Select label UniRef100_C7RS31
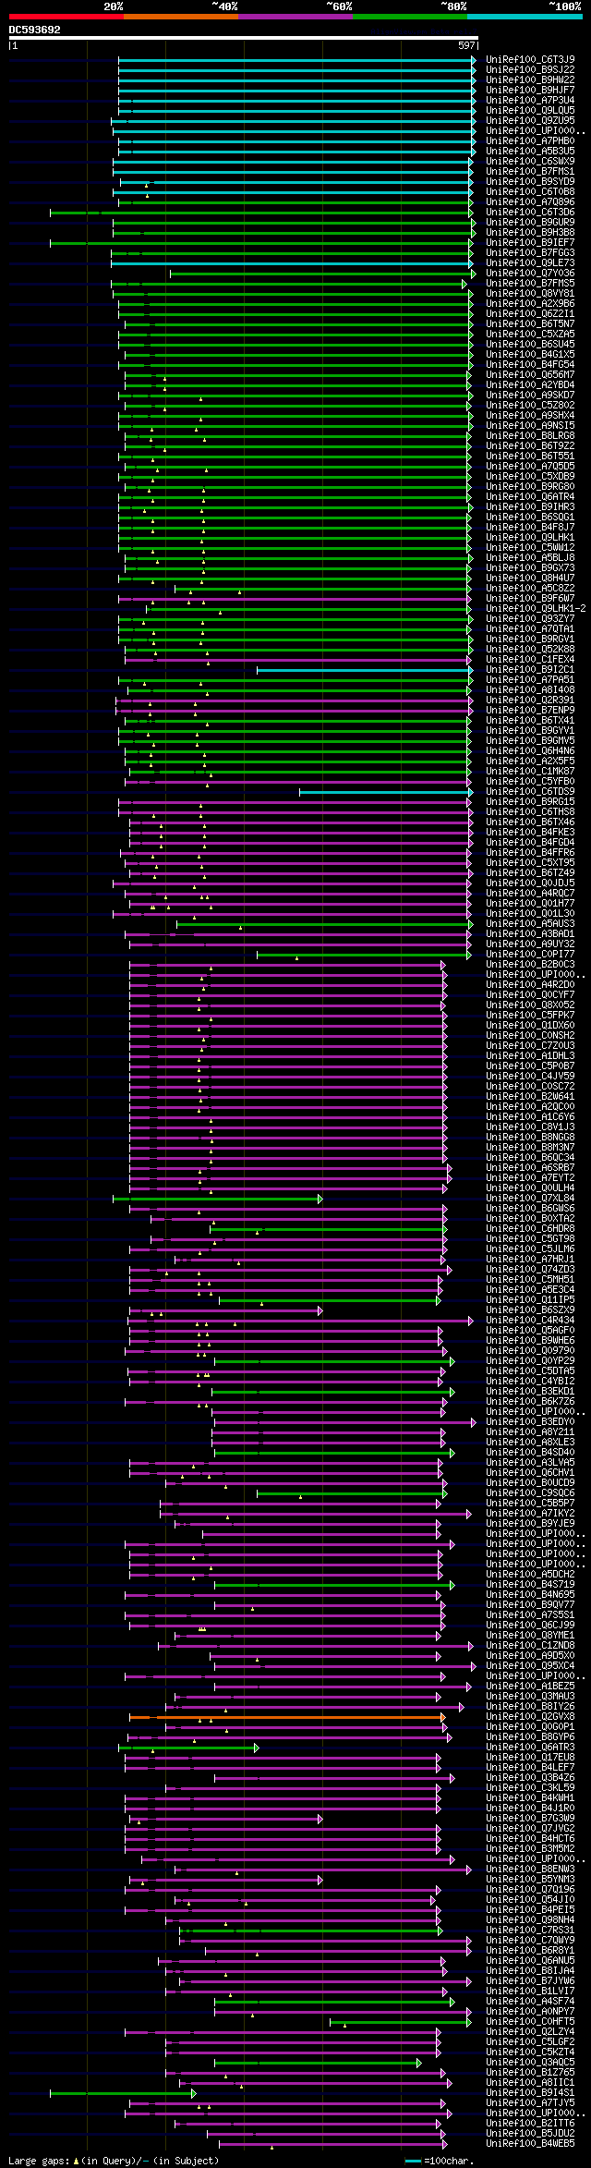Screen dimensions: 591x2168 [530, 1930]
